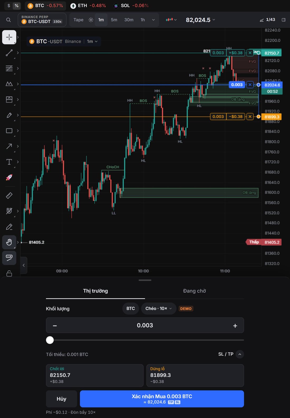
Task: Open symbol search with the magnifier icon
Action: click(8, 20)
